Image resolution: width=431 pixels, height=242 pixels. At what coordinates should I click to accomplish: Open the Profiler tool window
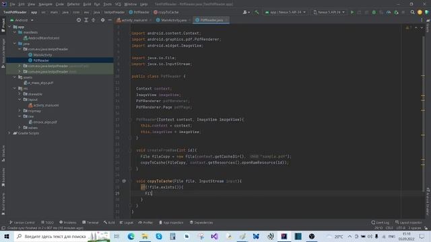pyautogui.click(x=145, y=223)
